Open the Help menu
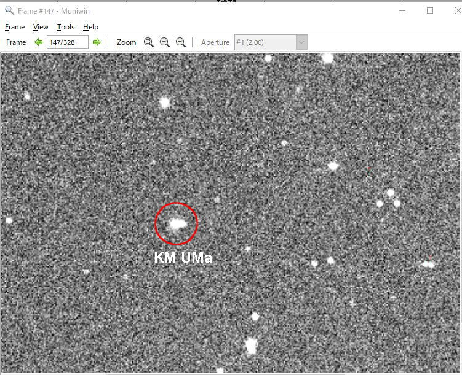The width and height of the screenshot is (462, 375). (90, 27)
